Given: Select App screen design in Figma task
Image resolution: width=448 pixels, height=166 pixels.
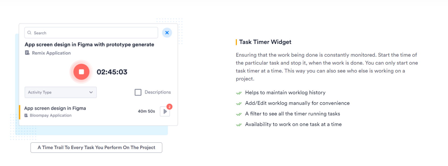Looking at the screenshot, I should coord(55,108).
